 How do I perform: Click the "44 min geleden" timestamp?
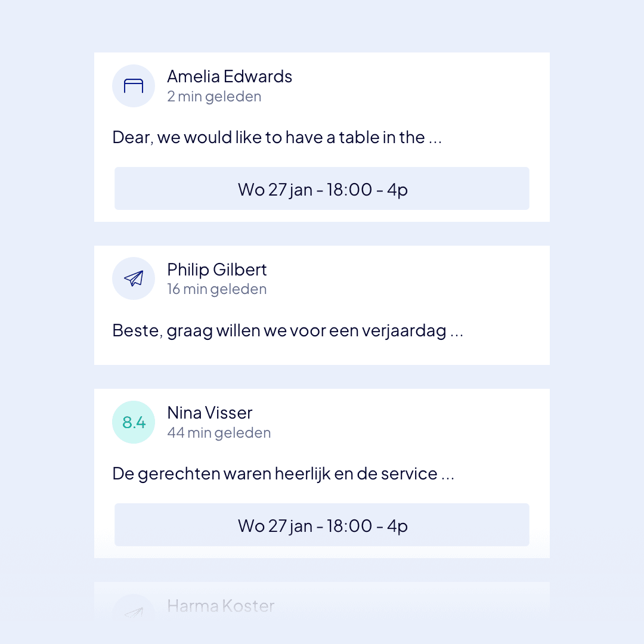[219, 433]
